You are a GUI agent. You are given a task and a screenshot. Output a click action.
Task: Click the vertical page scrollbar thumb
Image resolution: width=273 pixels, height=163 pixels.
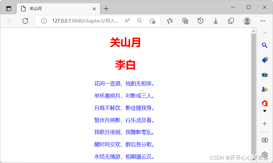pos(254,94)
